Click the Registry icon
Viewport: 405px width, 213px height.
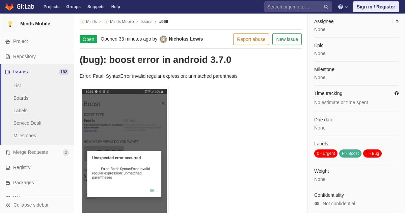pyautogui.click(x=8, y=168)
